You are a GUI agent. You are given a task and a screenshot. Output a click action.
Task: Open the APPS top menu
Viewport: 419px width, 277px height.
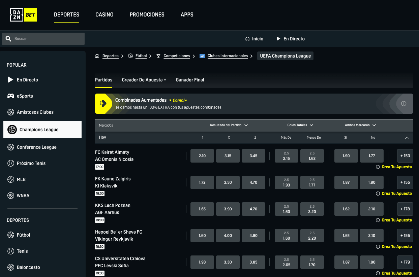(x=187, y=15)
